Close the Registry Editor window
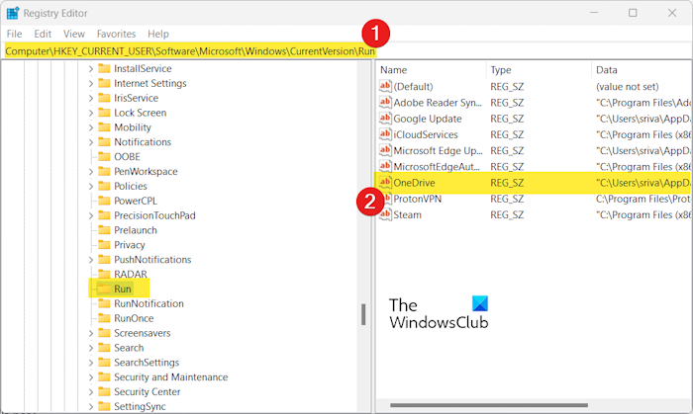Screen dimensions: 693x414 click(672, 13)
